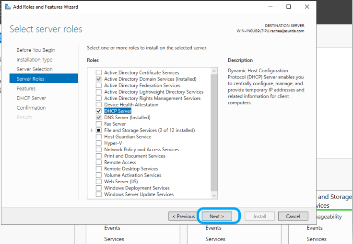Select DNS Server (Installed) row text
Image resolution: width=353 pixels, height=244 pixels.
tap(127, 117)
